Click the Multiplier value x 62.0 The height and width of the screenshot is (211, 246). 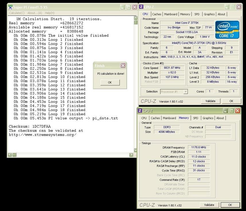tap(172, 72)
